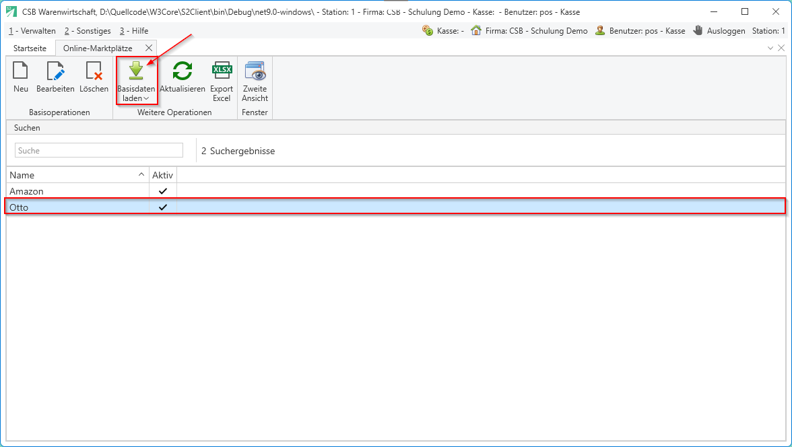Sort by the Name column header
The image size is (792, 447).
[x=77, y=175]
